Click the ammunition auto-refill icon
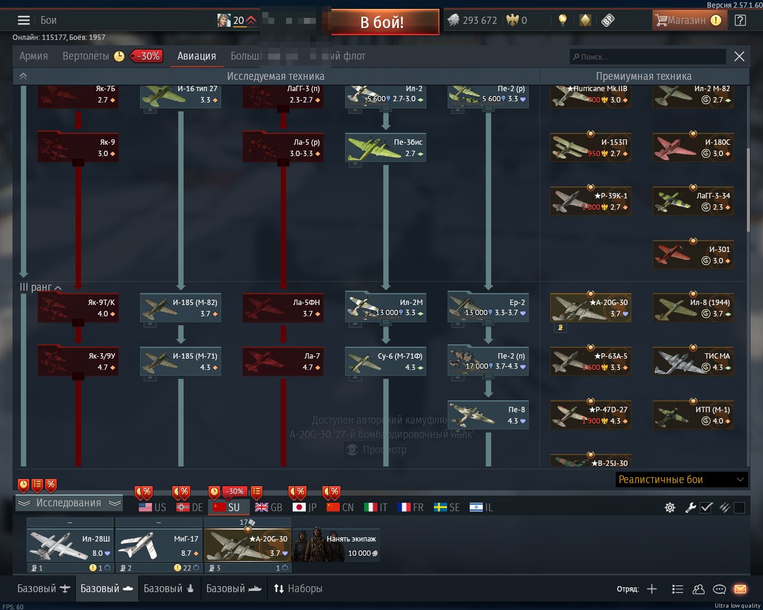This screenshot has width=763, height=610. click(x=725, y=508)
